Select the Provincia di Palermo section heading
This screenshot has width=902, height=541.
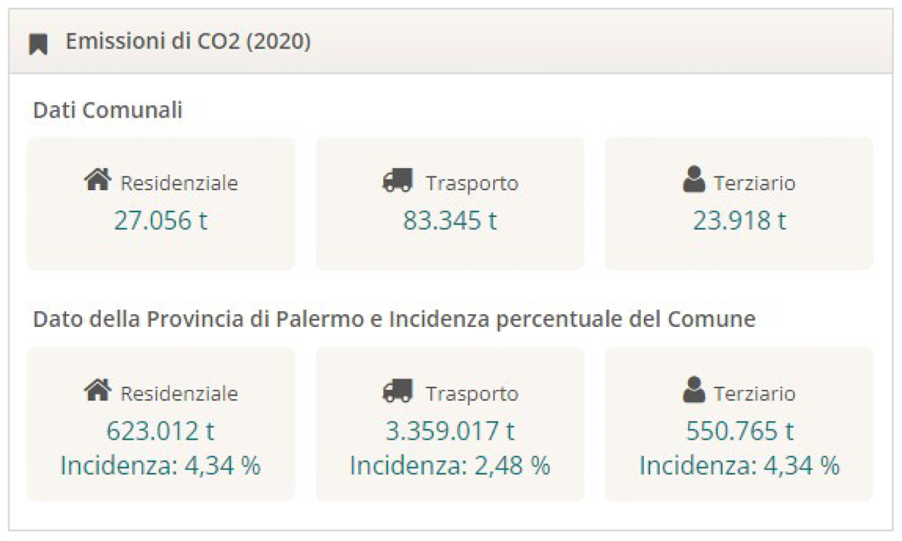pyautogui.click(x=394, y=319)
